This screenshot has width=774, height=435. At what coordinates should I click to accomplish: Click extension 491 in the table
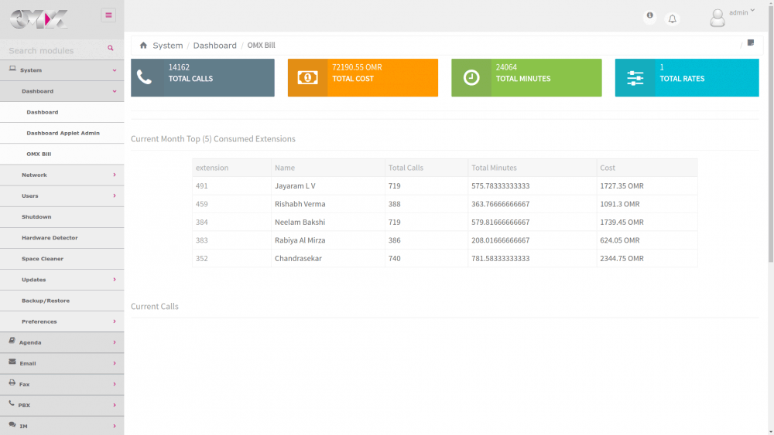[x=202, y=186]
